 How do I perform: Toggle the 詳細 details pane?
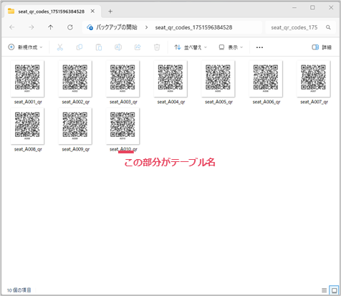(322, 47)
